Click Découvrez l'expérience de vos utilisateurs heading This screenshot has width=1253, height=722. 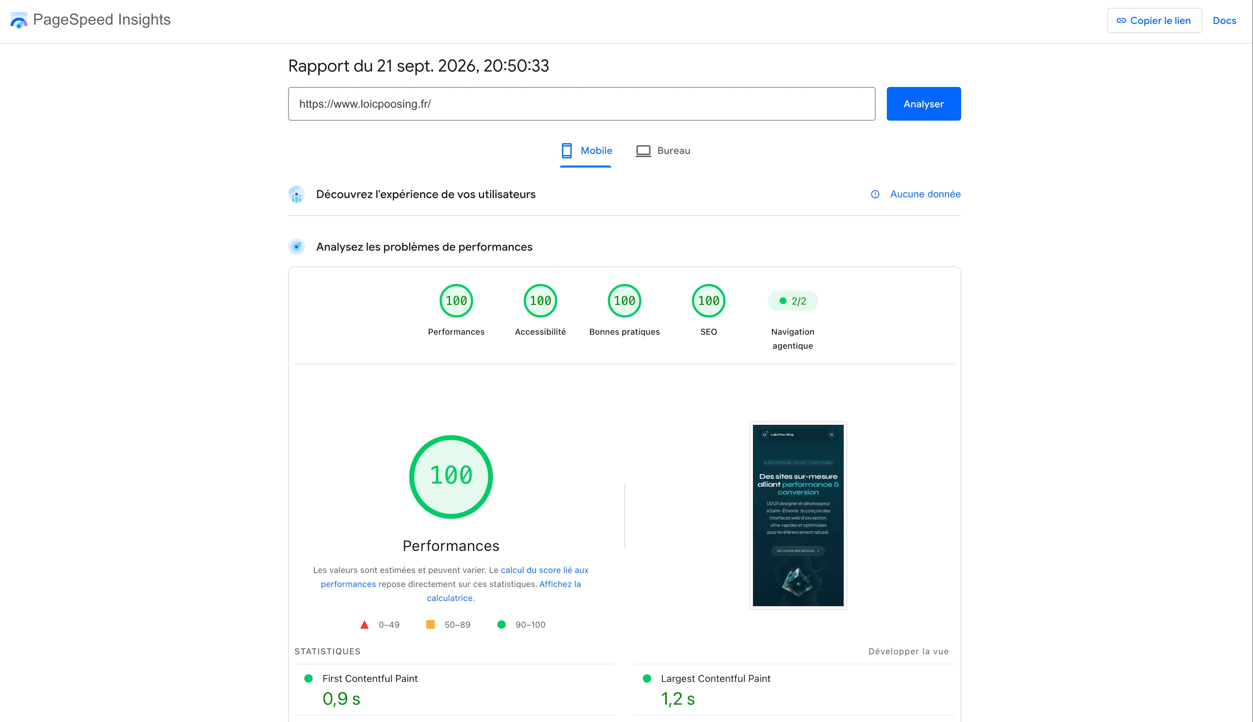click(x=425, y=194)
